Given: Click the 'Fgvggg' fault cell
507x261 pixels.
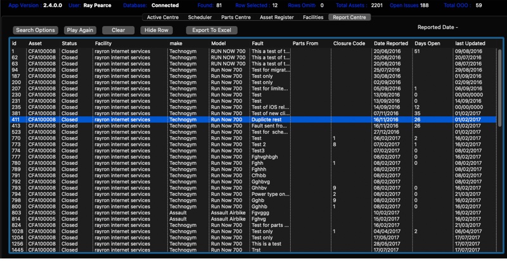Looking at the screenshot, I should tap(260, 212).
